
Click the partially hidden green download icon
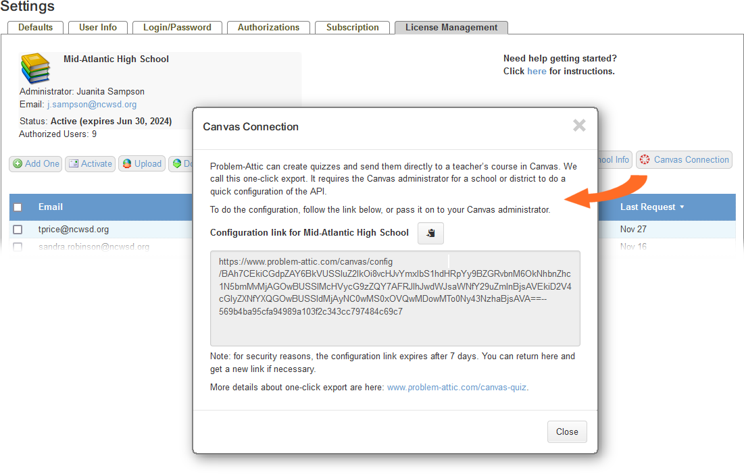(177, 163)
